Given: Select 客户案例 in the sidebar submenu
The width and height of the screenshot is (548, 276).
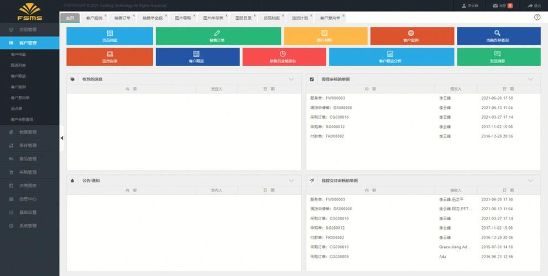Looking at the screenshot, I should pos(18,87).
